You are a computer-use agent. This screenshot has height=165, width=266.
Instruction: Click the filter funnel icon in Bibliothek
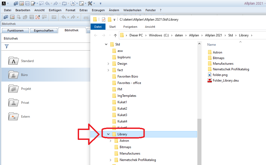tap(7, 47)
